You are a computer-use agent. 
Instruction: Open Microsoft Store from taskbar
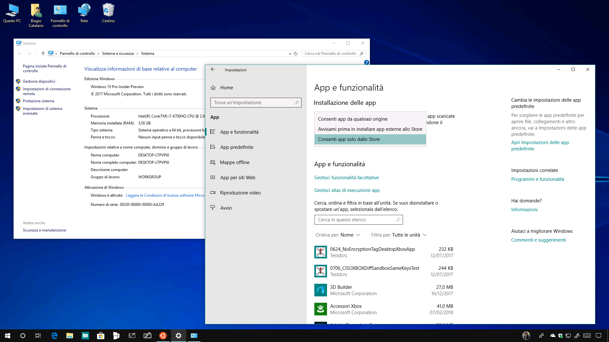pos(101,336)
